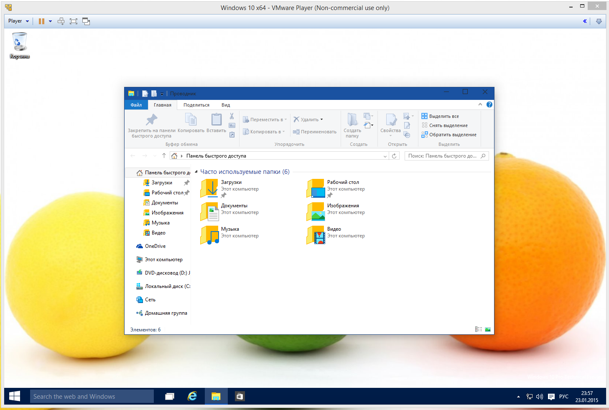Open the Properties icon in the ribbon
This screenshot has width=609, height=410.
tap(390, 120)
